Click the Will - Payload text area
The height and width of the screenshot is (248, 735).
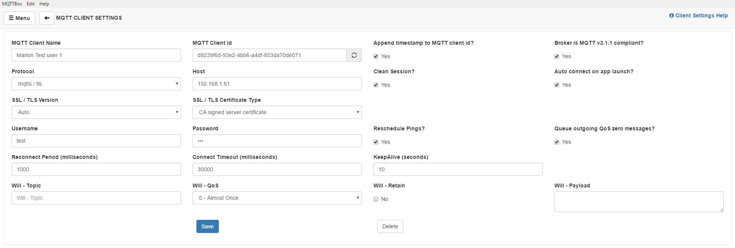[639, 201]
